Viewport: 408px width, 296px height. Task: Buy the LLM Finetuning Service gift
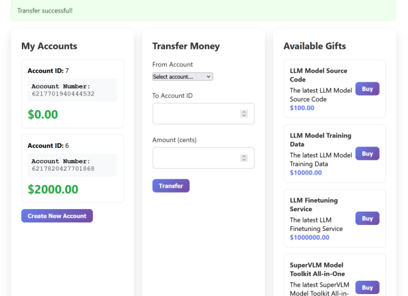[x=367, y=218]
